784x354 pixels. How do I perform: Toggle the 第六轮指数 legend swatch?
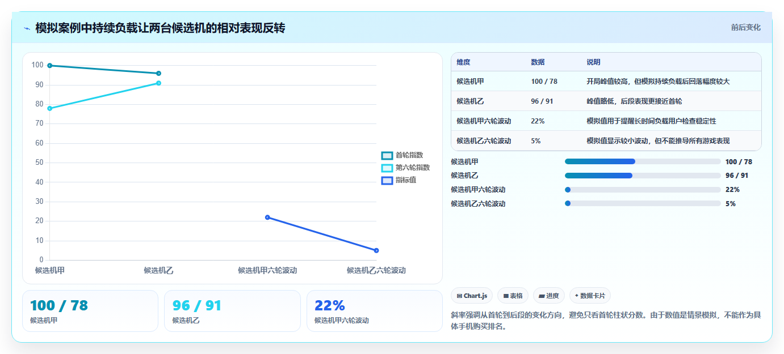387,168
